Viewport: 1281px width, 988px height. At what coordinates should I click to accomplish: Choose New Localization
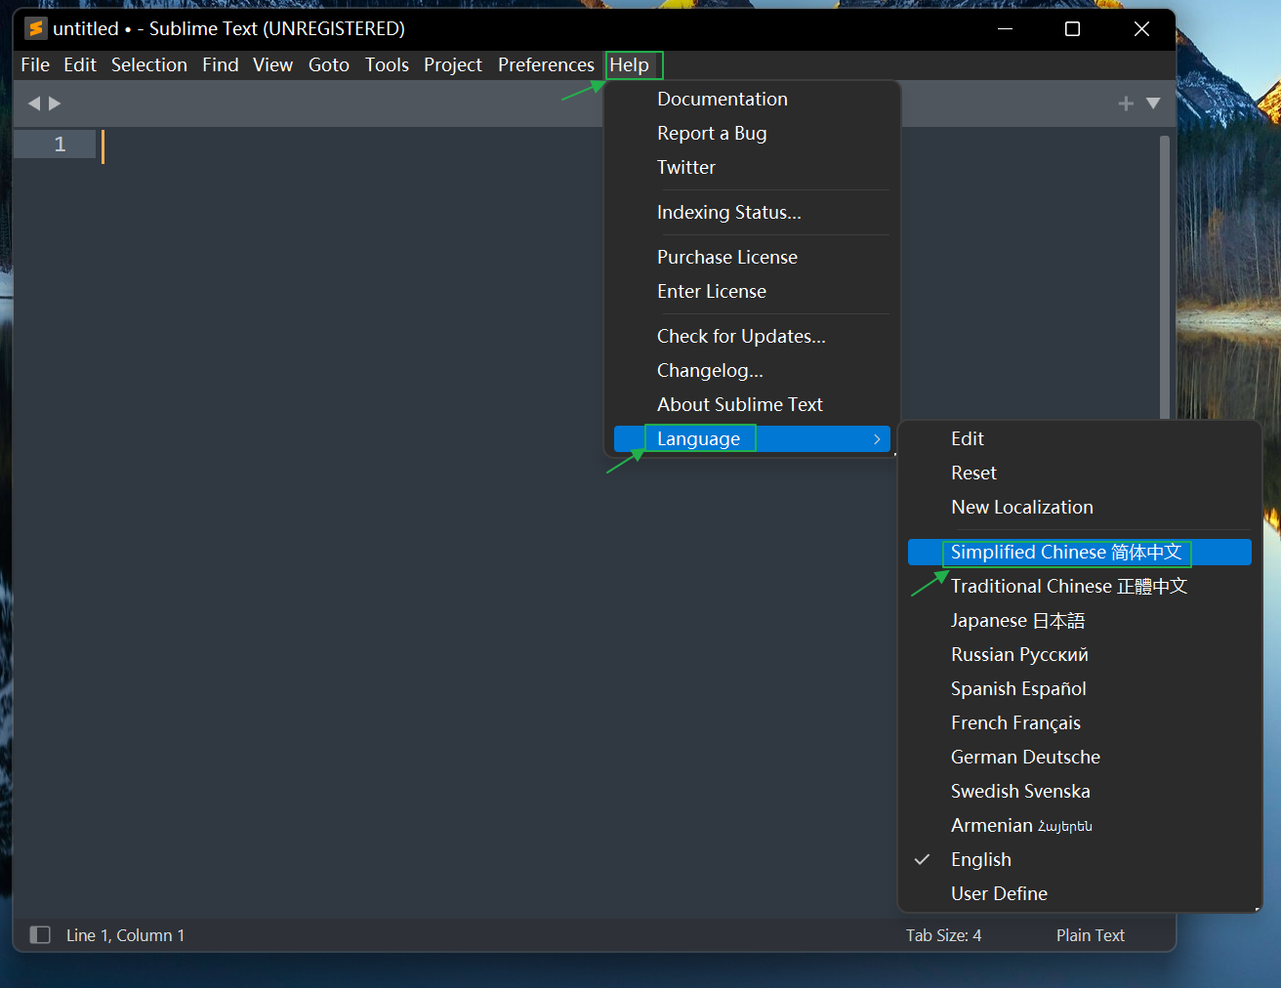pos(1079,508)
